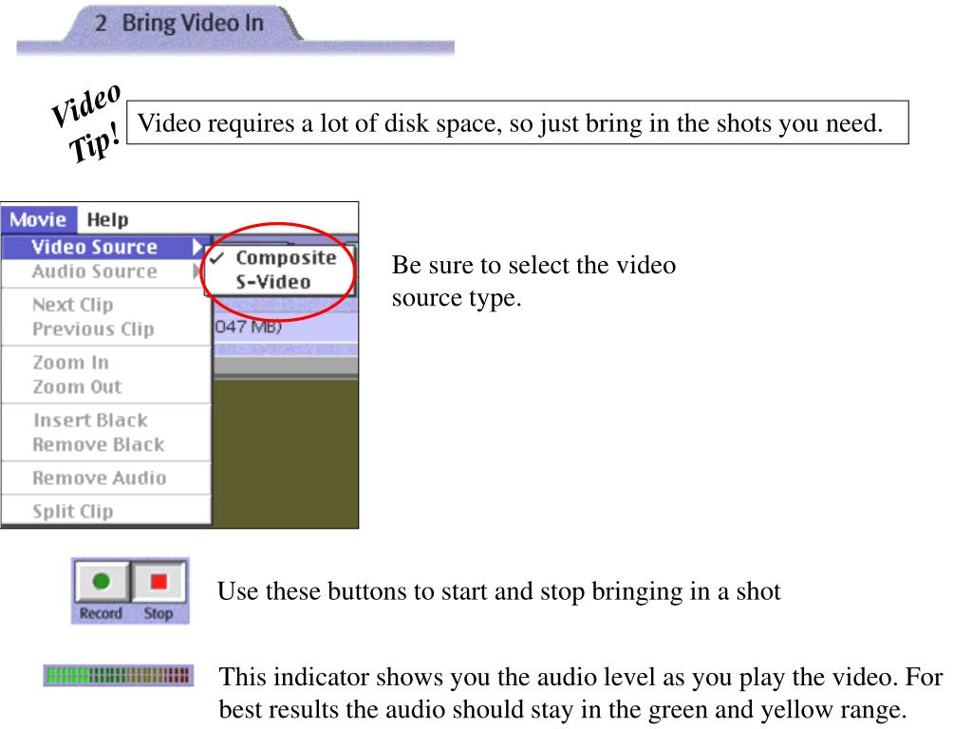Start recording with green Record button
This screenshot has width=972, height=729.
pos(102,582)
